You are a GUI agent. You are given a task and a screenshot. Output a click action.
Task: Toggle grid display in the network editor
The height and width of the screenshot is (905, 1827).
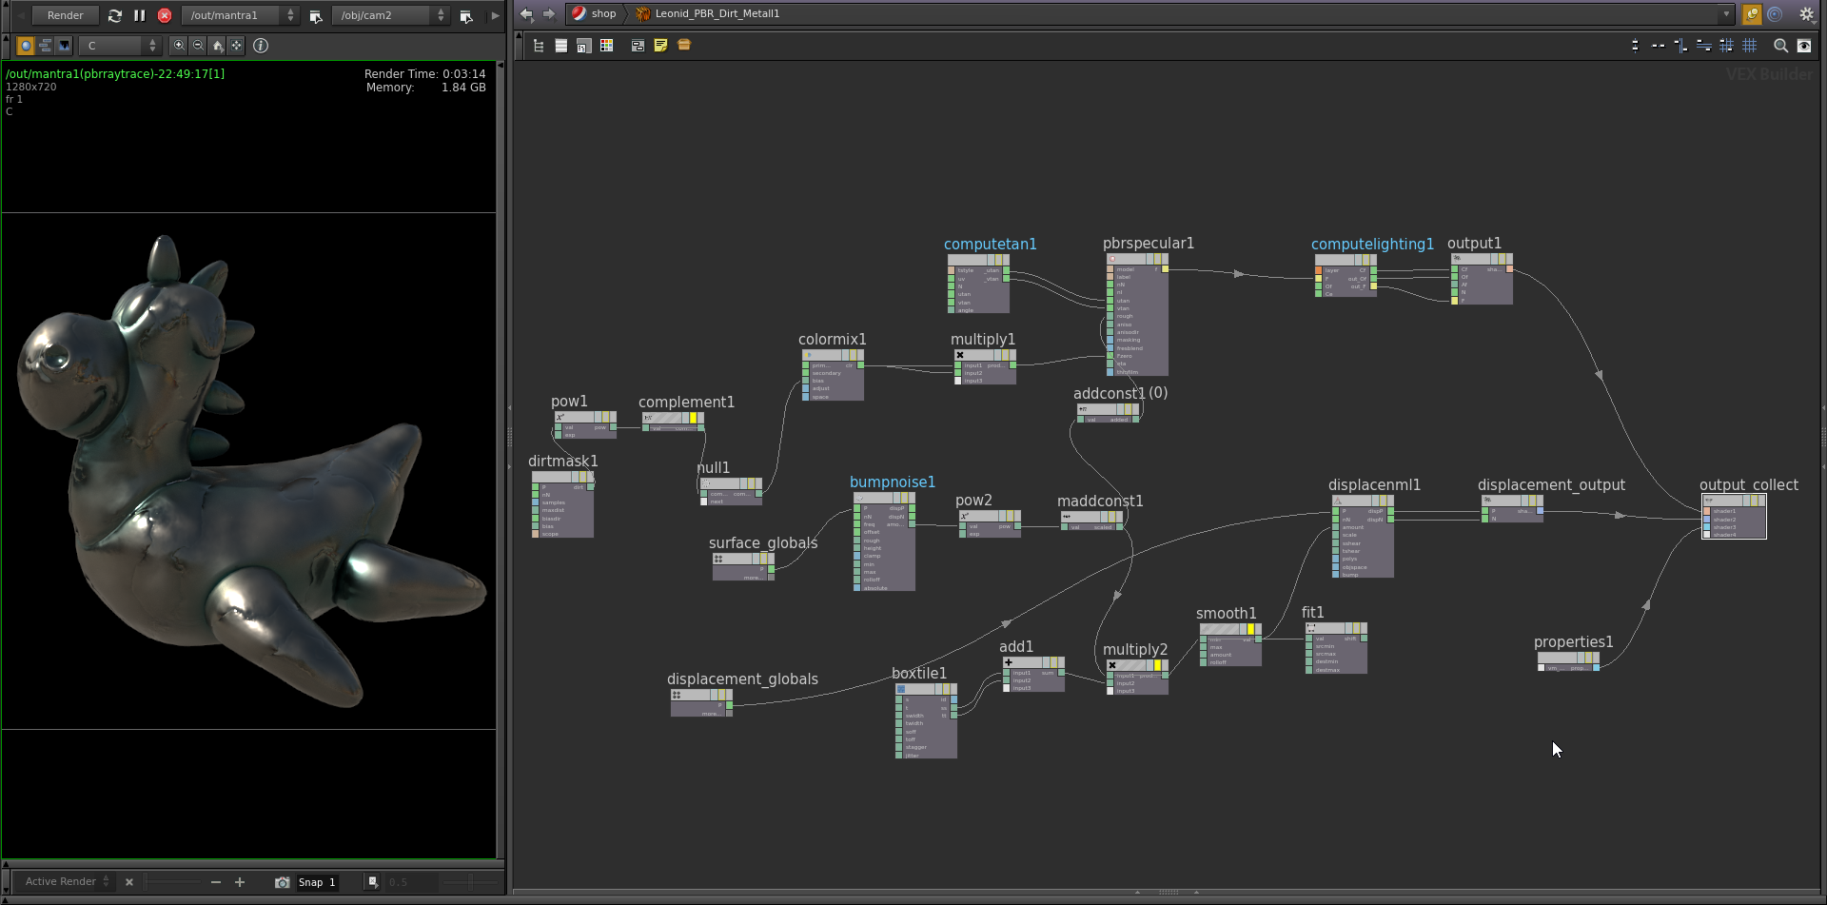tap(1751, 45)
